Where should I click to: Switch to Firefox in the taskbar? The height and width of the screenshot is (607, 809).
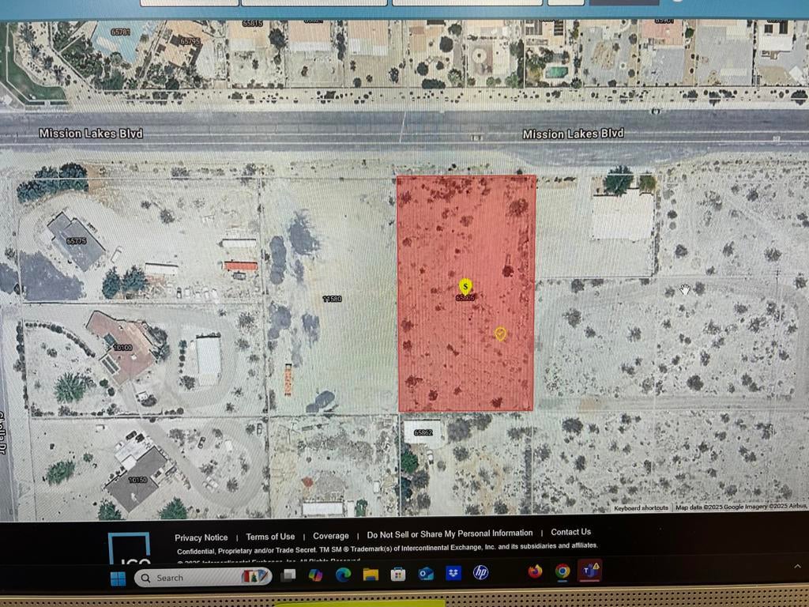tap(535, 571)
